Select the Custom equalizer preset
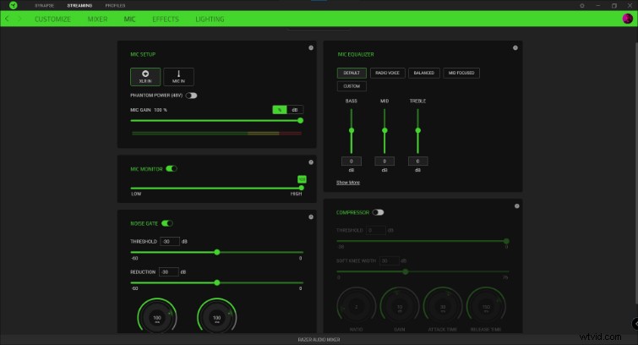Image resolution: width=638 pixels, height=345 pixels. pos(352,86)
